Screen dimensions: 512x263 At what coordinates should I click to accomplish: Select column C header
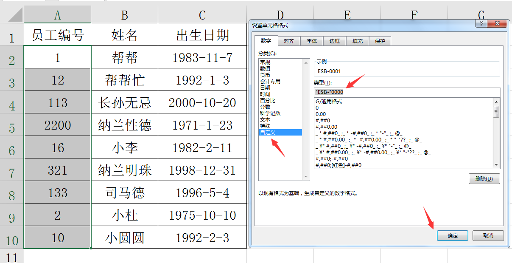[202, 15]
